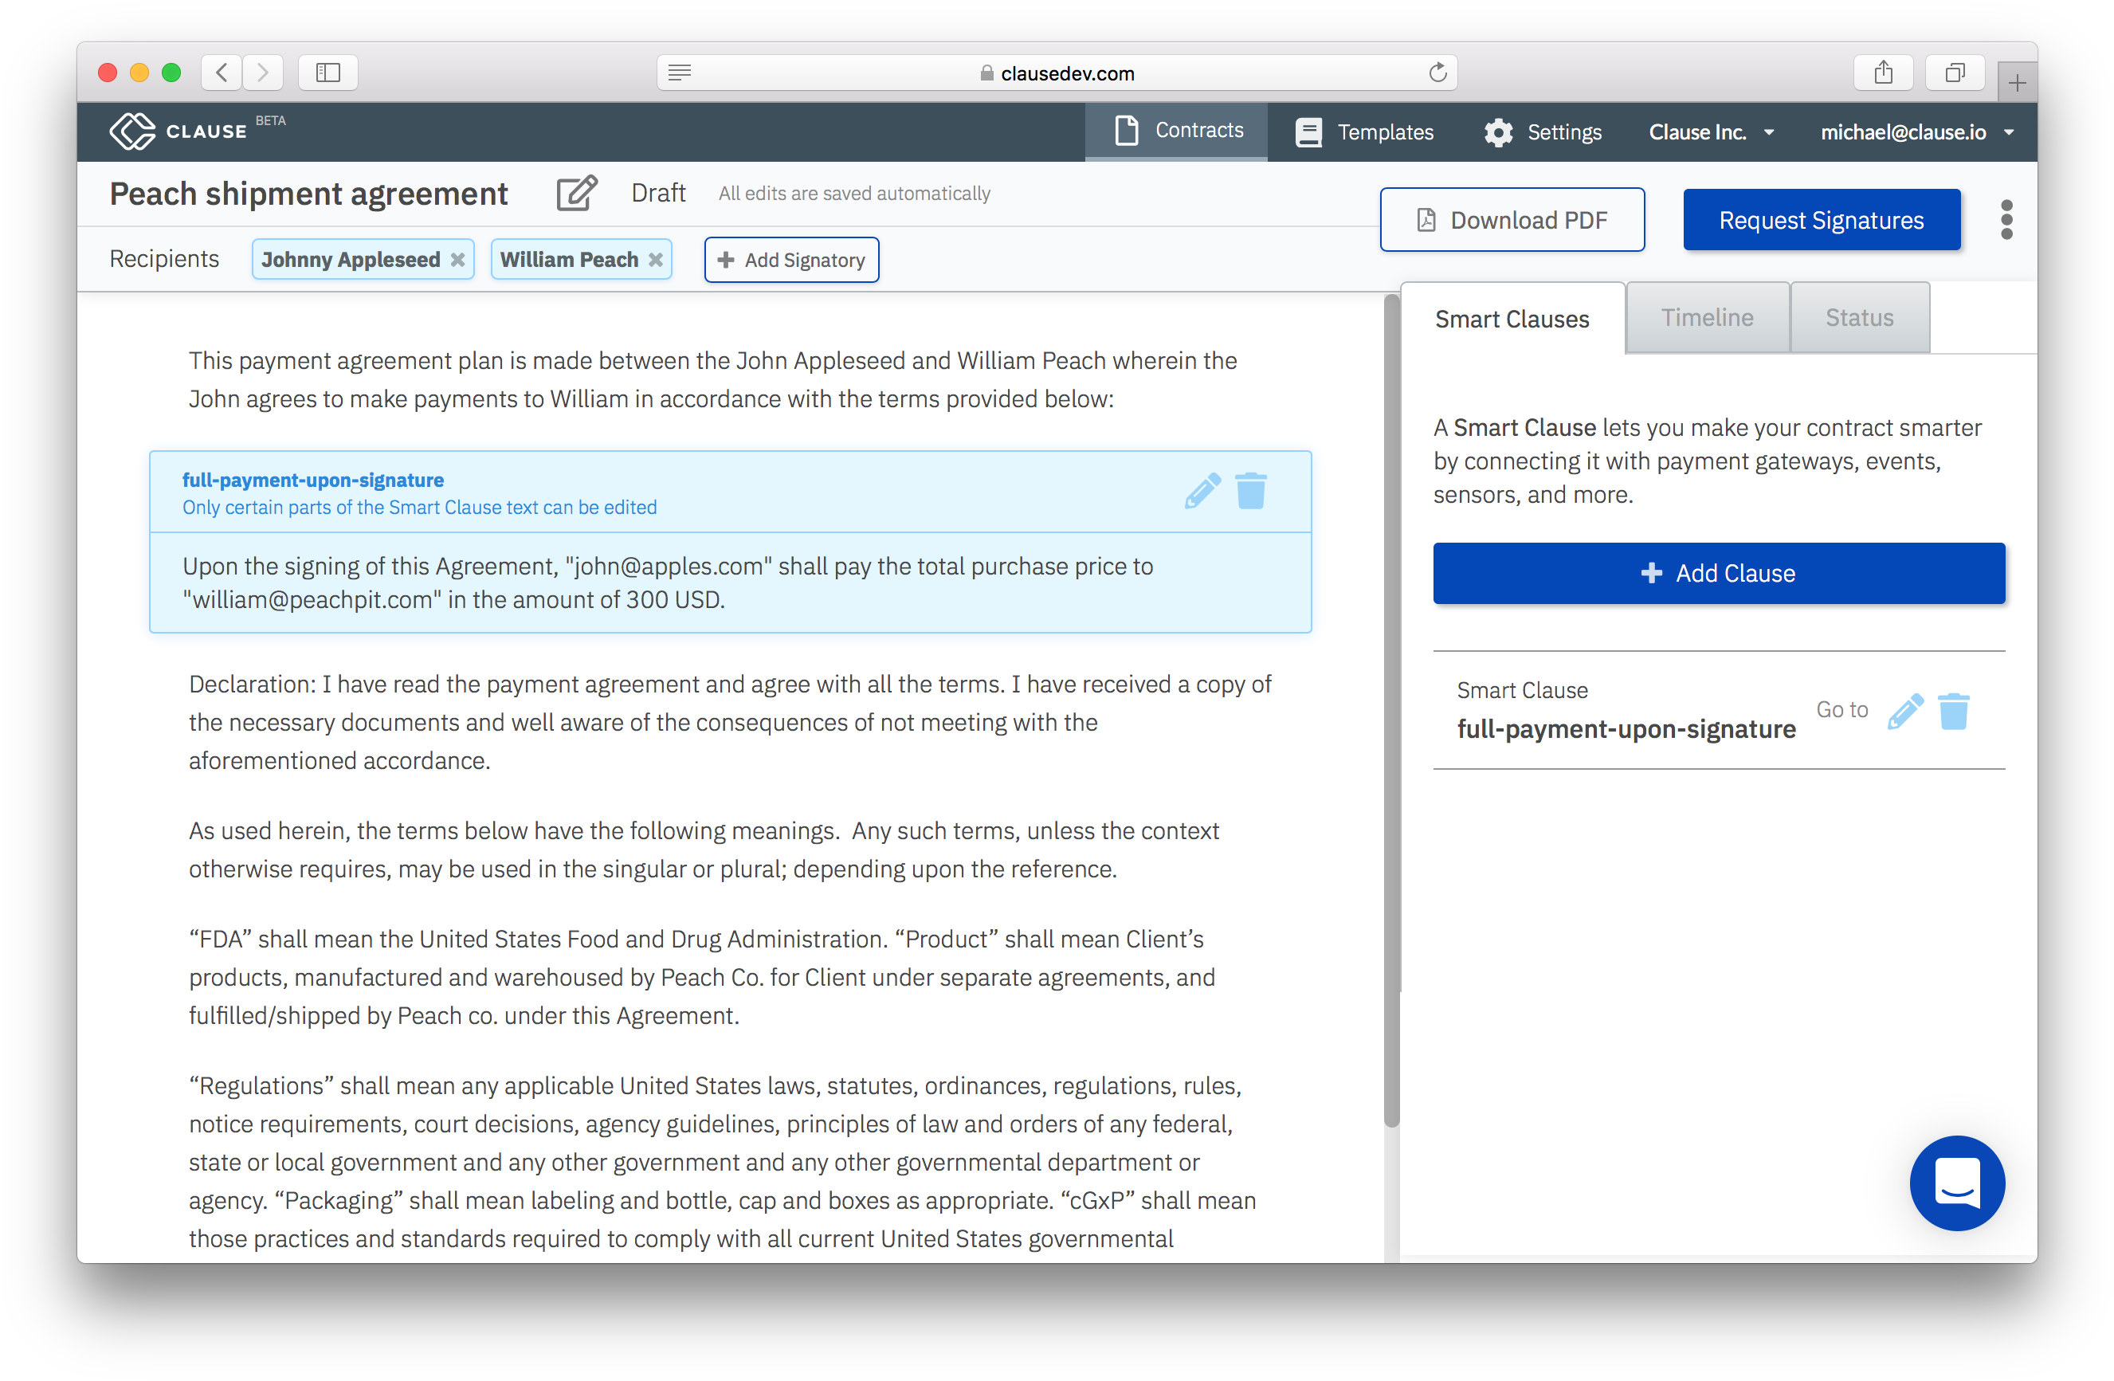Click the Add Clause button
The height and width of the screenshot is (1381, 2114).
[x=1718, y=573]
